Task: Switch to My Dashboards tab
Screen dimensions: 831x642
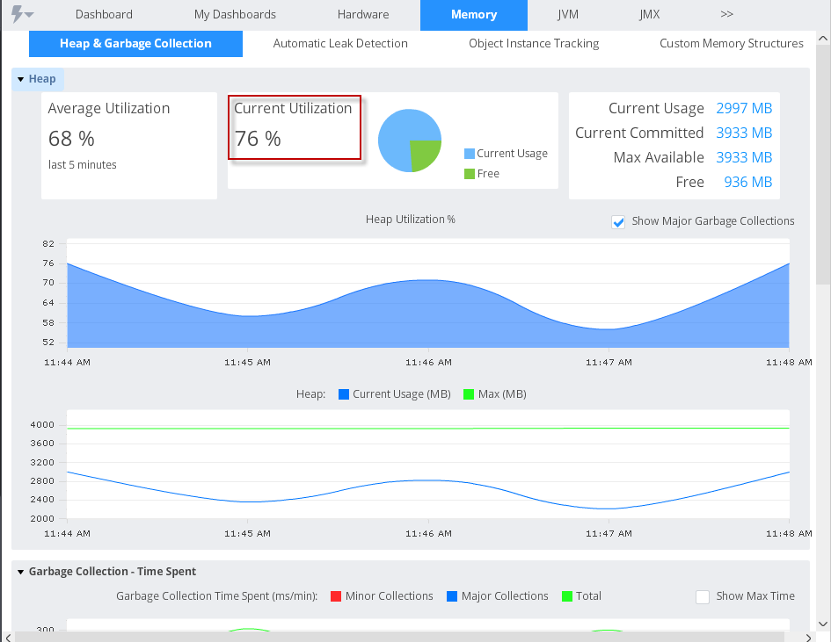Action: pos(235,14)
